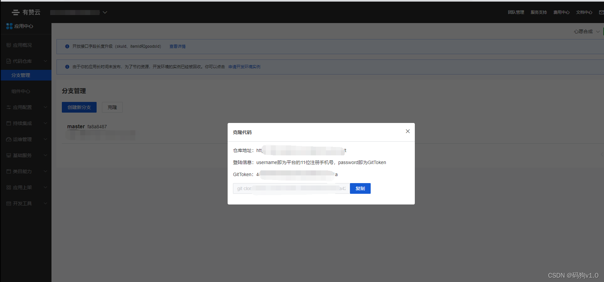Open the account dropdown arrow in header
Screen dimensions: 604x282
pyautogui.click(x=105, y=12)
